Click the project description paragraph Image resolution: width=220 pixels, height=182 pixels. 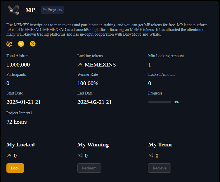107,29
